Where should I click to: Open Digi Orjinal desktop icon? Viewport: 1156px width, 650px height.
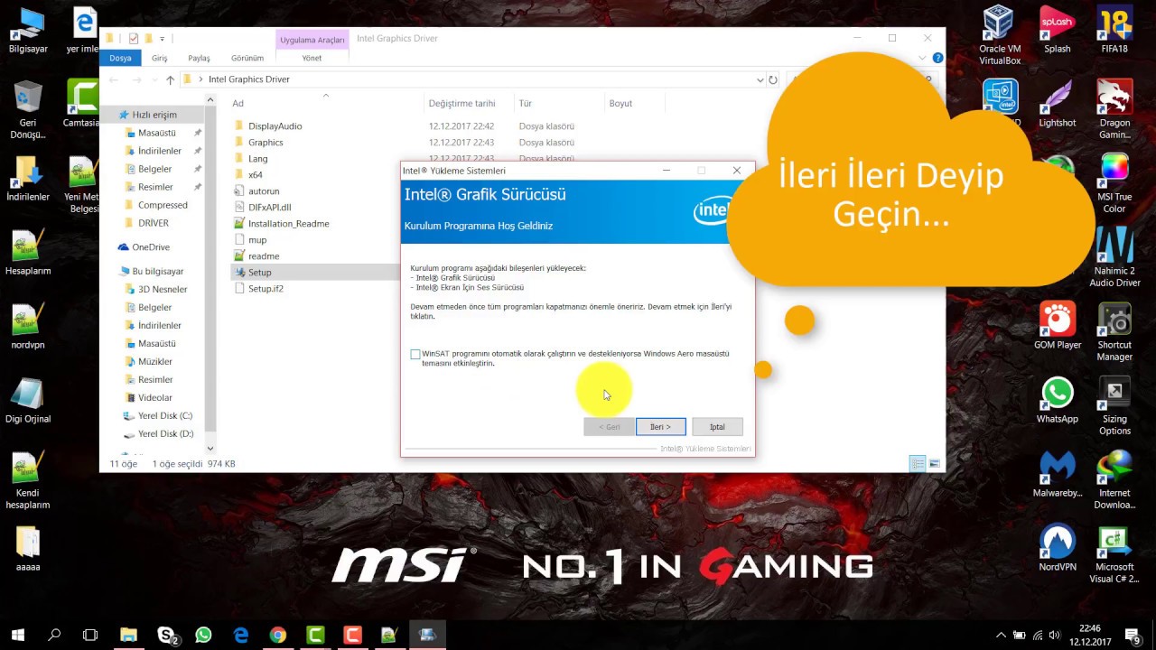tap(28, 401)
